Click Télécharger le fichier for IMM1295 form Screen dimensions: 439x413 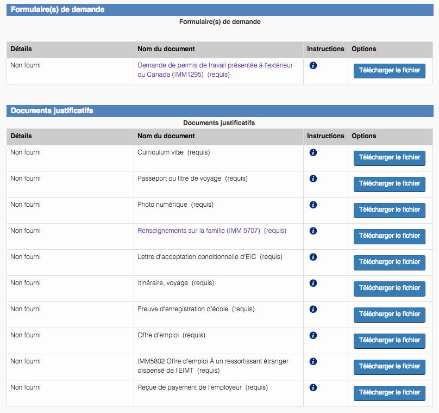[389, 71]
